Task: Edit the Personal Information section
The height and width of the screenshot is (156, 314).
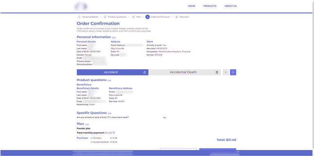Action: 114,38
